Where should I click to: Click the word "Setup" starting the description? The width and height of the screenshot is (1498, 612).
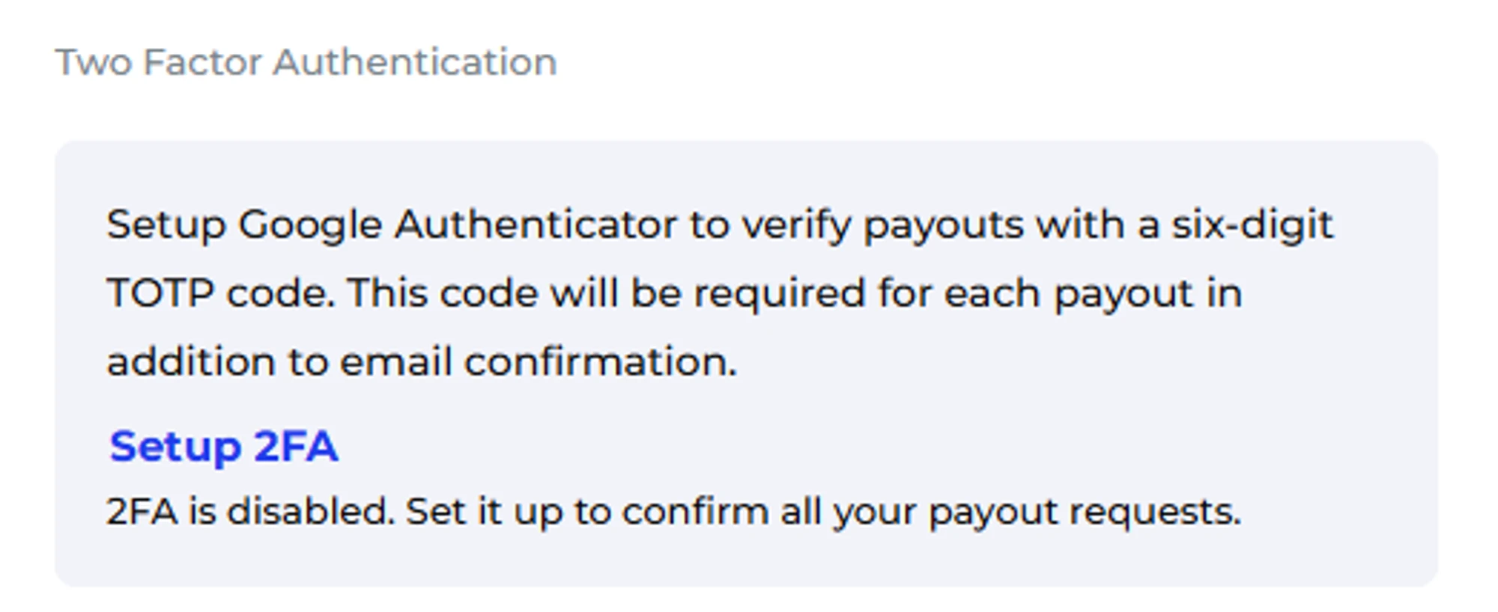pyautogui.click(x=166, y=224)
